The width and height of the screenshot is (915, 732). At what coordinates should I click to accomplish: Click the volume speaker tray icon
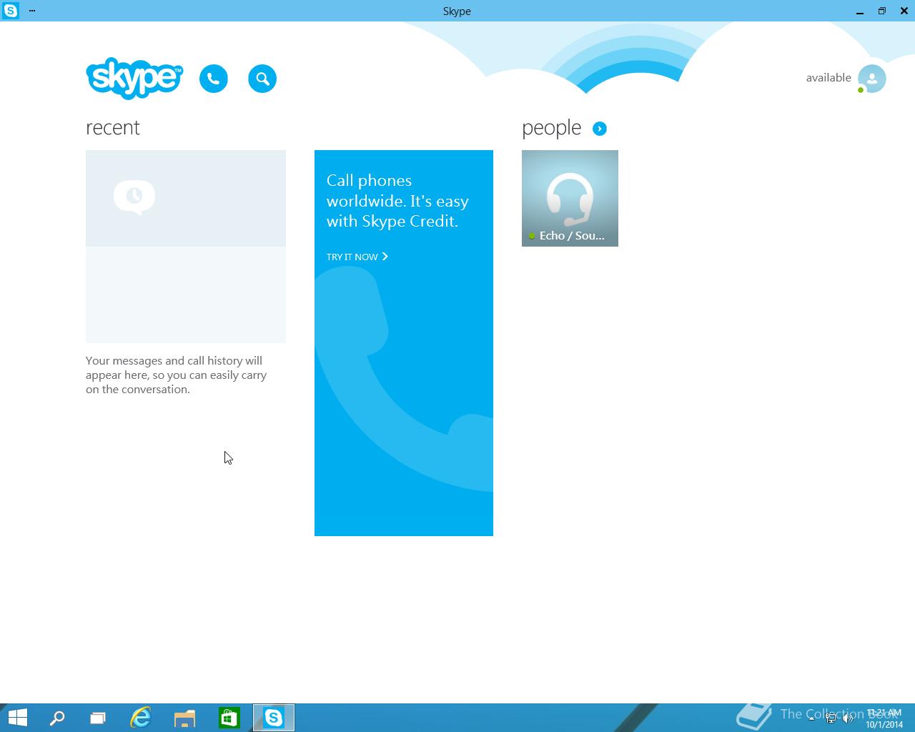point(849,718)
